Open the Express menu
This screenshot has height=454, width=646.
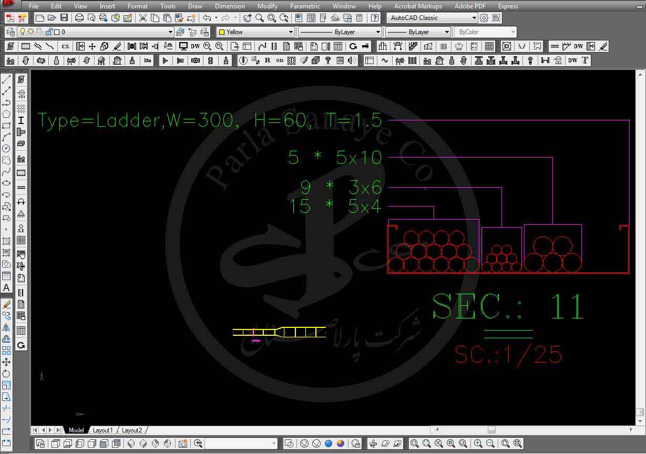(x=508, y=6)
